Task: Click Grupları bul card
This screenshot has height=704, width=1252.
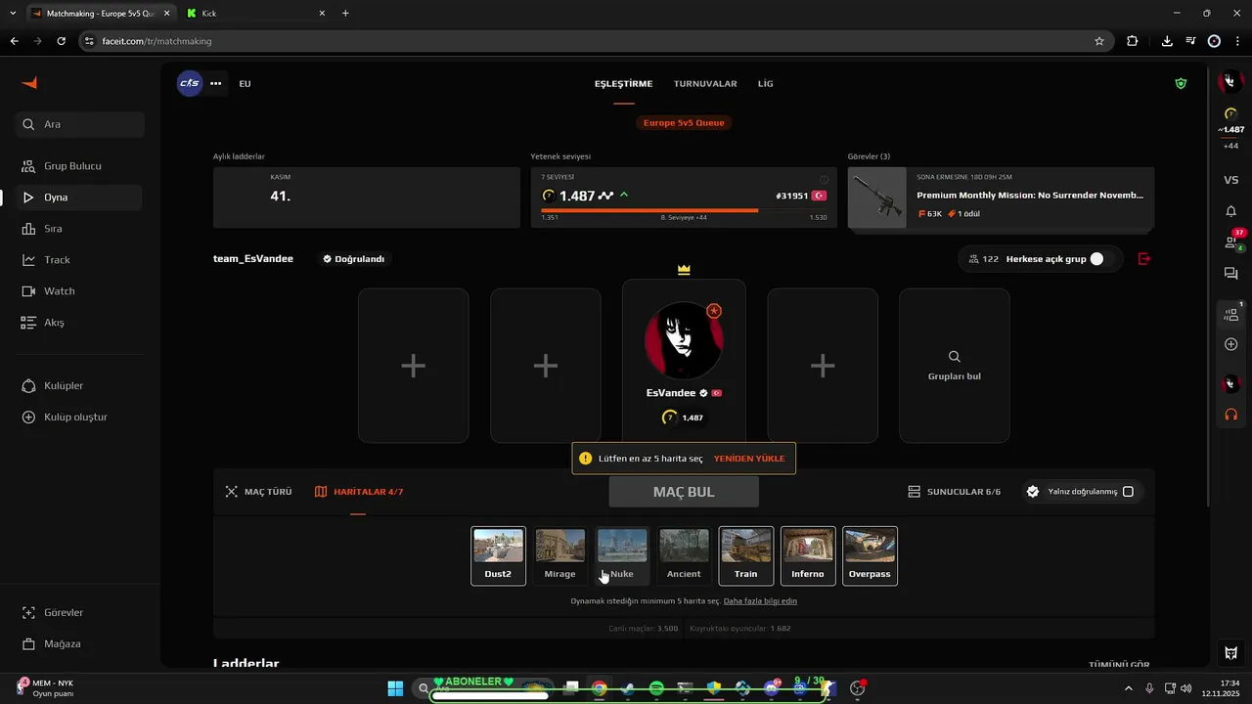Action: click(955, 366)
